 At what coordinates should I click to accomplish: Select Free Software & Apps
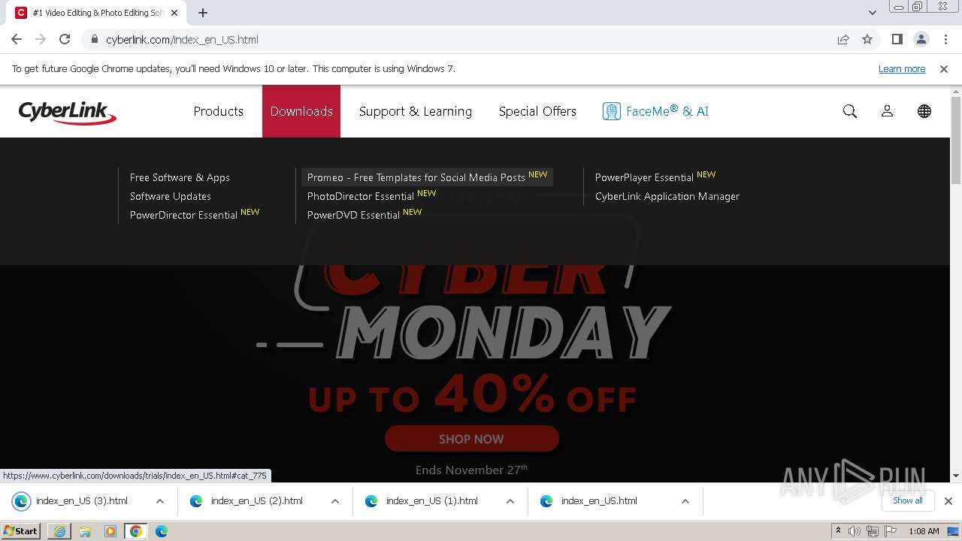click(x=180, y=177)
